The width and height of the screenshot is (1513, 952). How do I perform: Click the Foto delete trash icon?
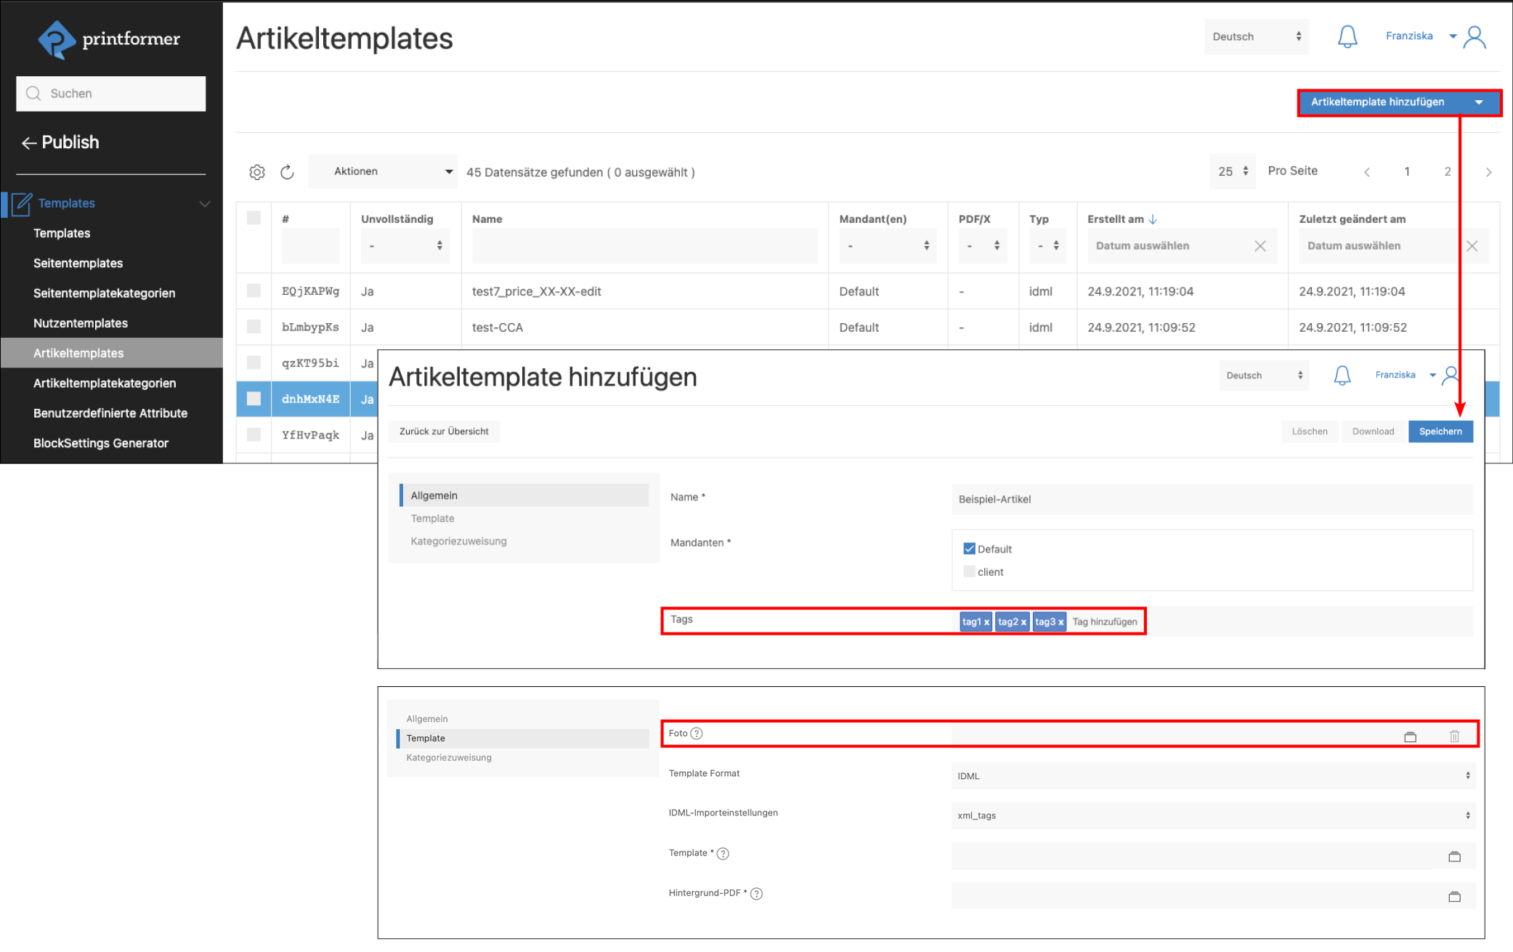pos(1454,737)
